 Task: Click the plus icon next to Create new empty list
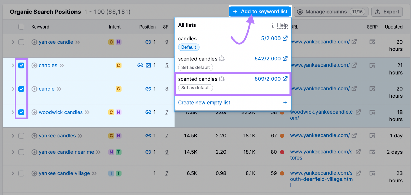(285, 103)
